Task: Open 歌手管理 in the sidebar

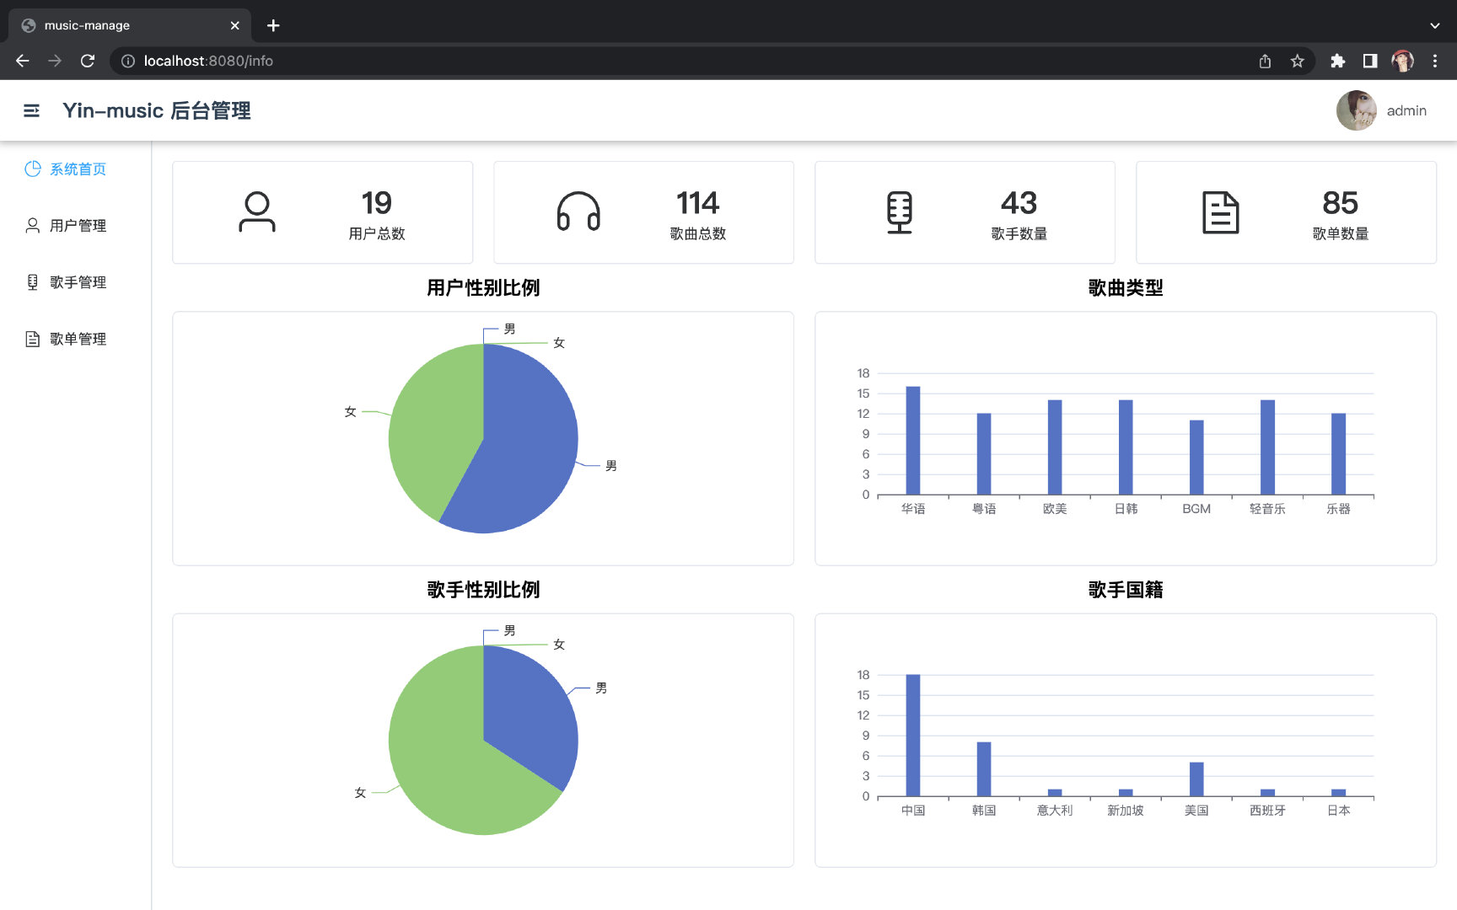Action: tap(76, 281)
